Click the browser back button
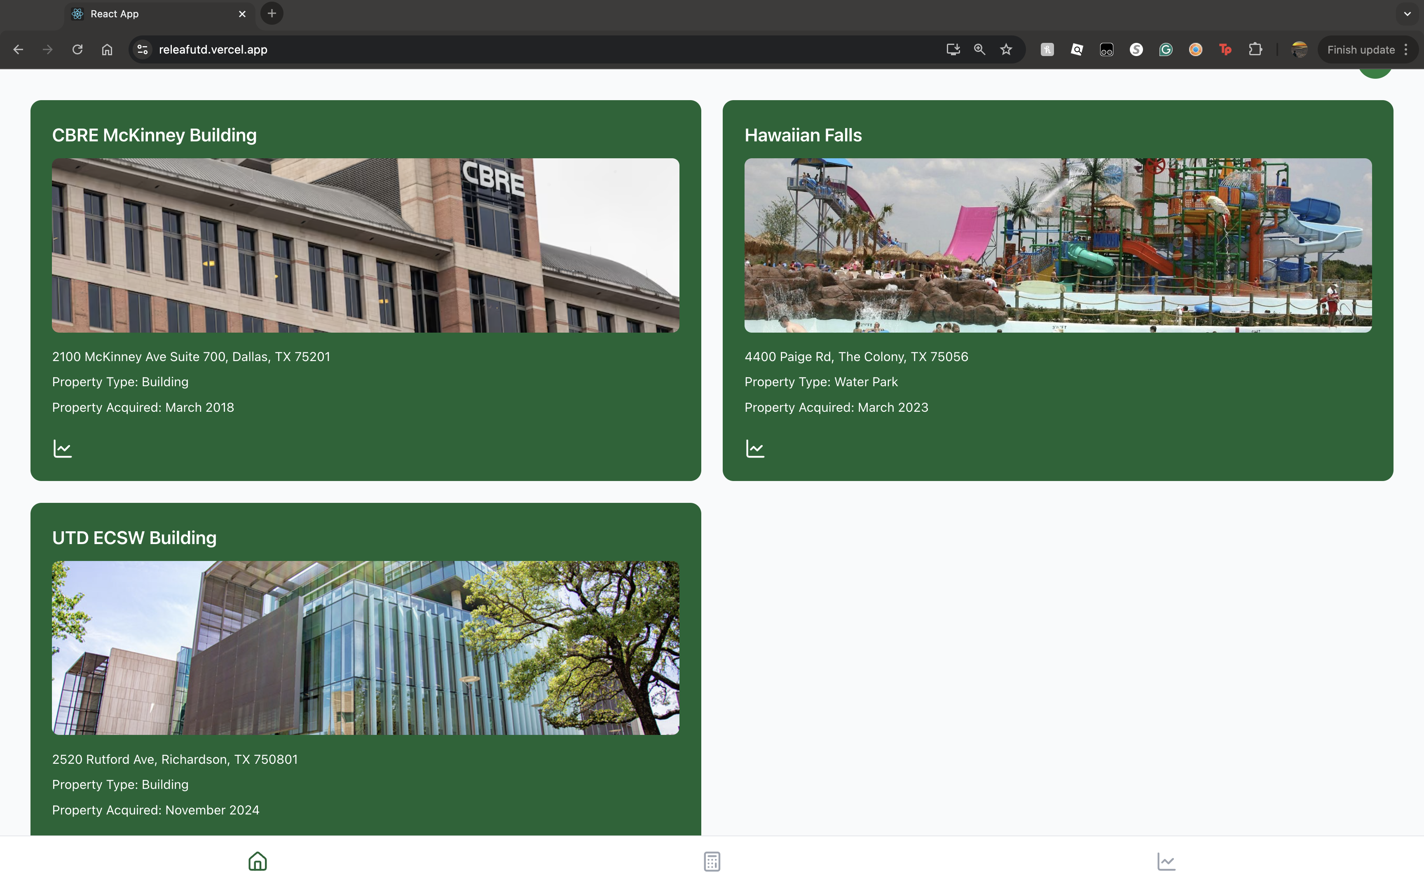The height and width of the screenshot is (887, 1424). coord(18,50)
